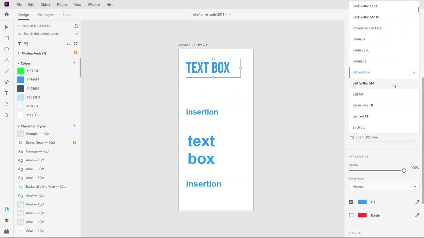Expand the Missing Fonts section
This screenshot has height=238, width=424.
pos(18,53)
